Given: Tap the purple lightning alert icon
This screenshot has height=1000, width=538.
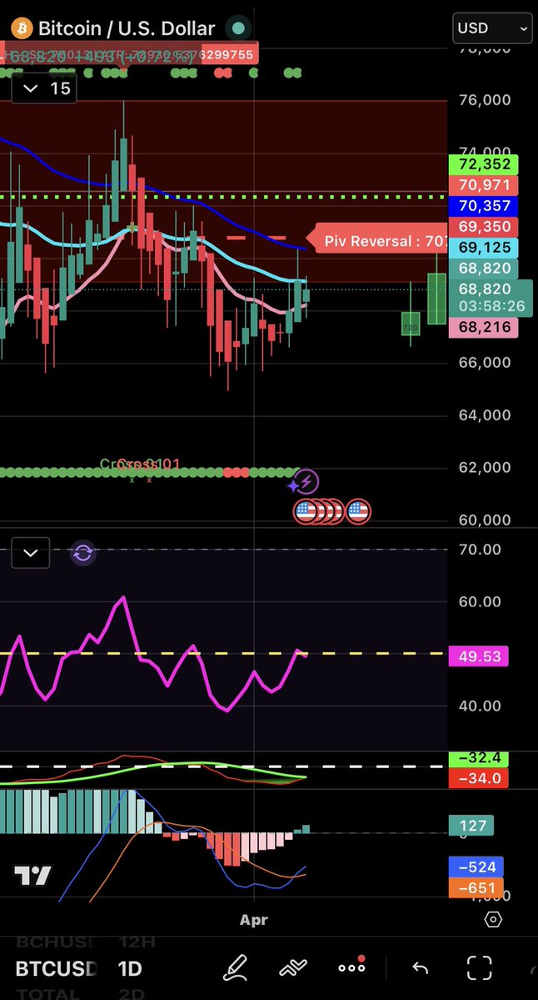Looking at the screenshot, I should click(x=306, y=482).
